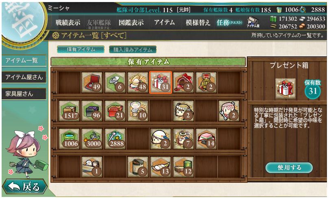Click the medal item with count 2
This screenshot has width=329, height=199.
(206, 82)
